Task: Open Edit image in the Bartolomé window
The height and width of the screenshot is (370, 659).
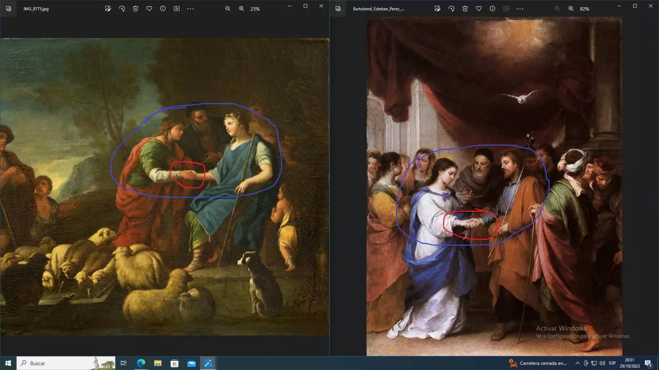Action: 438,9
